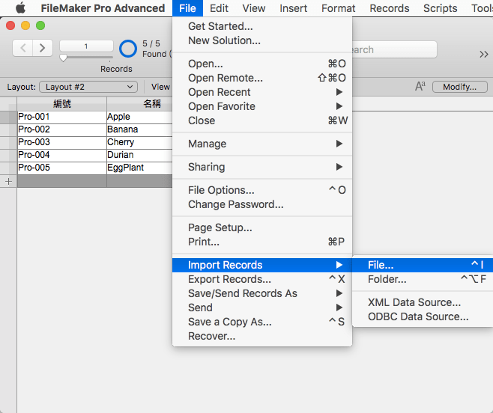
Task: Open the Apple menu
Action: click(x=20, y=8)
